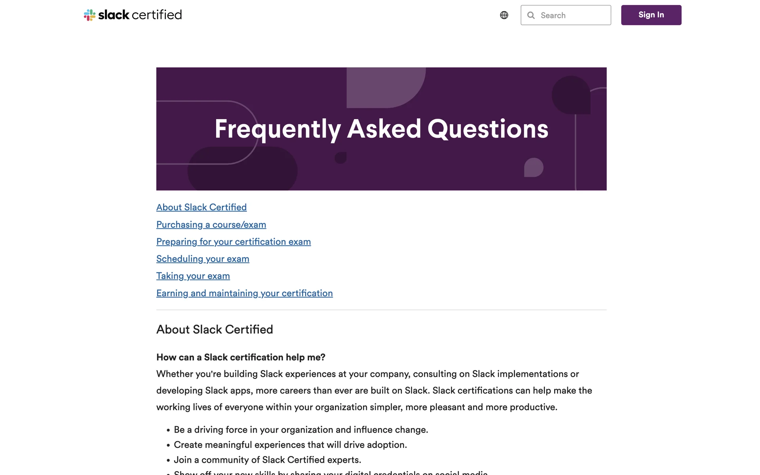
Task: Follow the Scheduling your exam link
Action: [203, 259]
